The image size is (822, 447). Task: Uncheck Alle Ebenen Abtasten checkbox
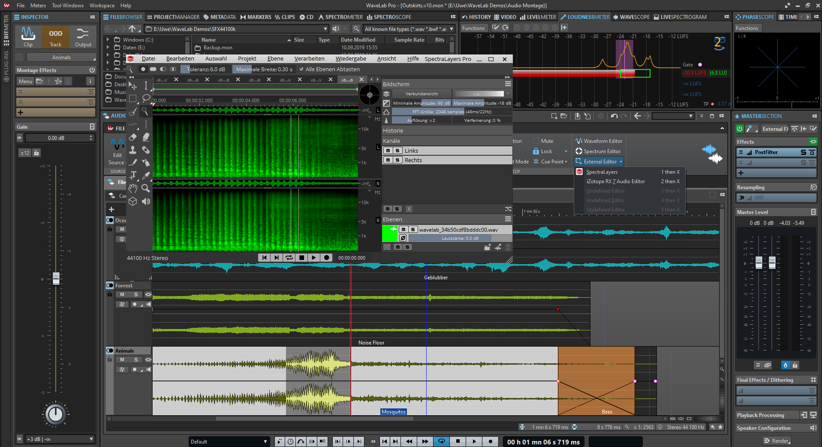pos(301,69)
